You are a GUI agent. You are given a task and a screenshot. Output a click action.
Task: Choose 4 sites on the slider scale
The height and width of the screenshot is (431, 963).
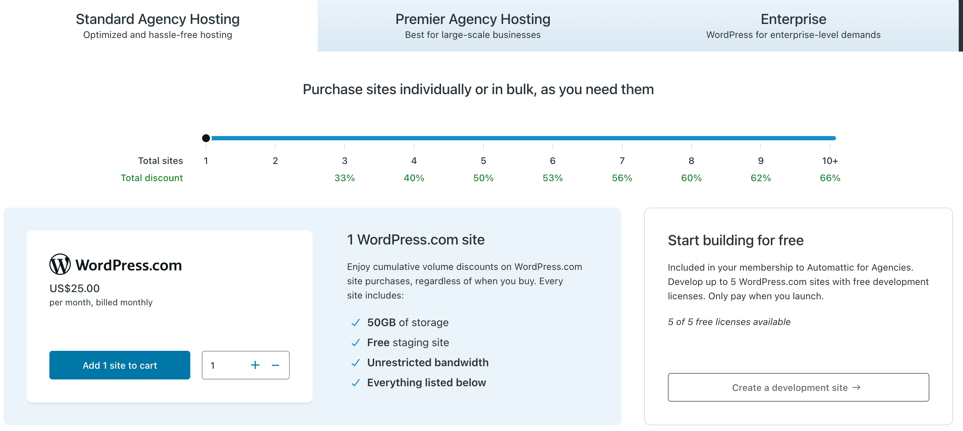coord(414,161)
